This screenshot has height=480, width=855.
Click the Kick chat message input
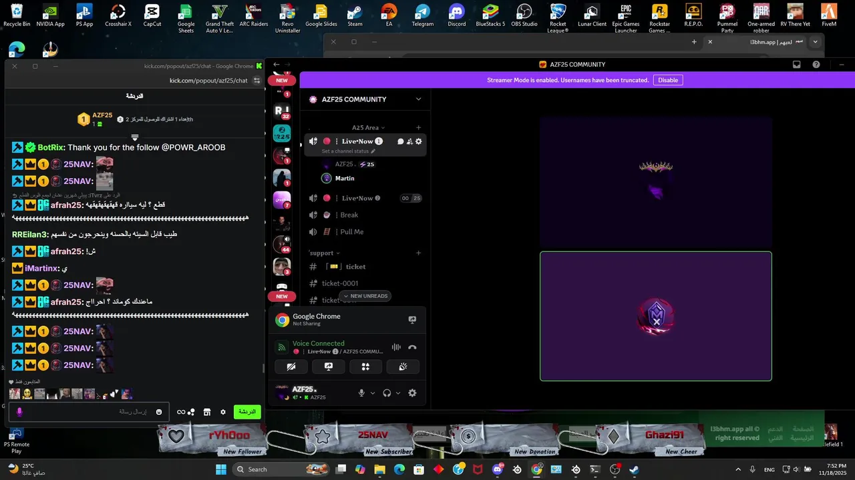click(89, 412)
